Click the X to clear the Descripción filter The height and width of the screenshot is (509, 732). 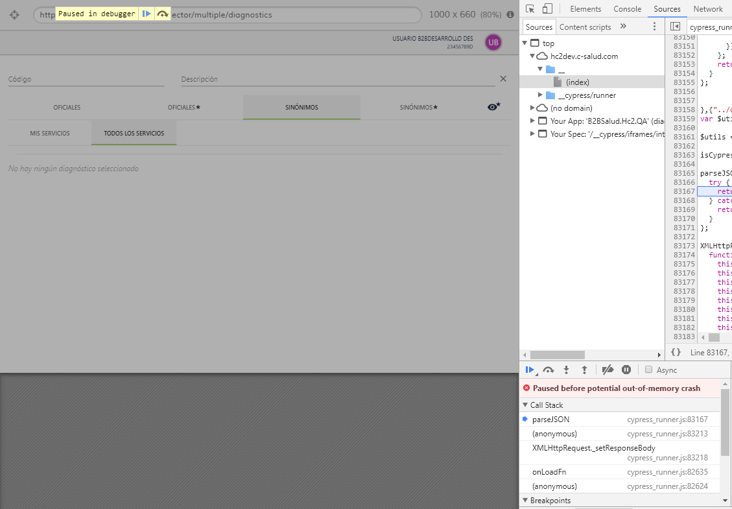pos(503,78)
